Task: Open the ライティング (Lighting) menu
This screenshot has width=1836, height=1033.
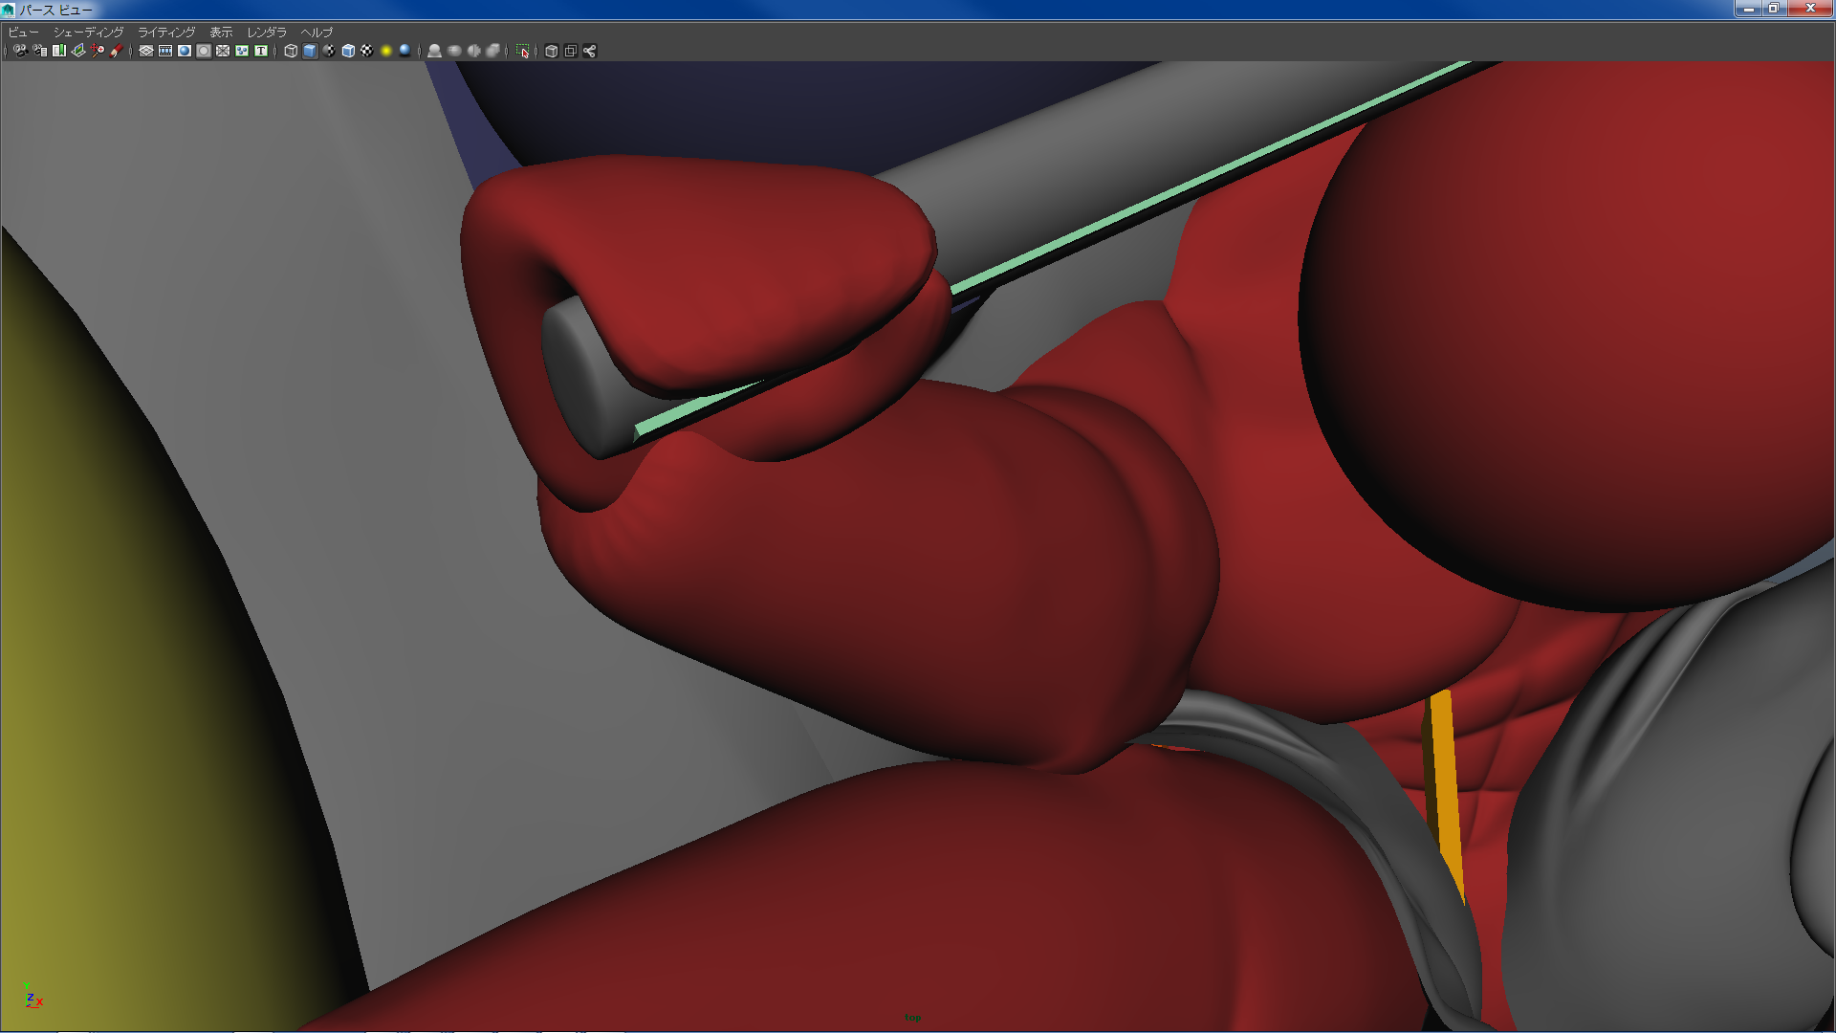Action: pos(166,32)
